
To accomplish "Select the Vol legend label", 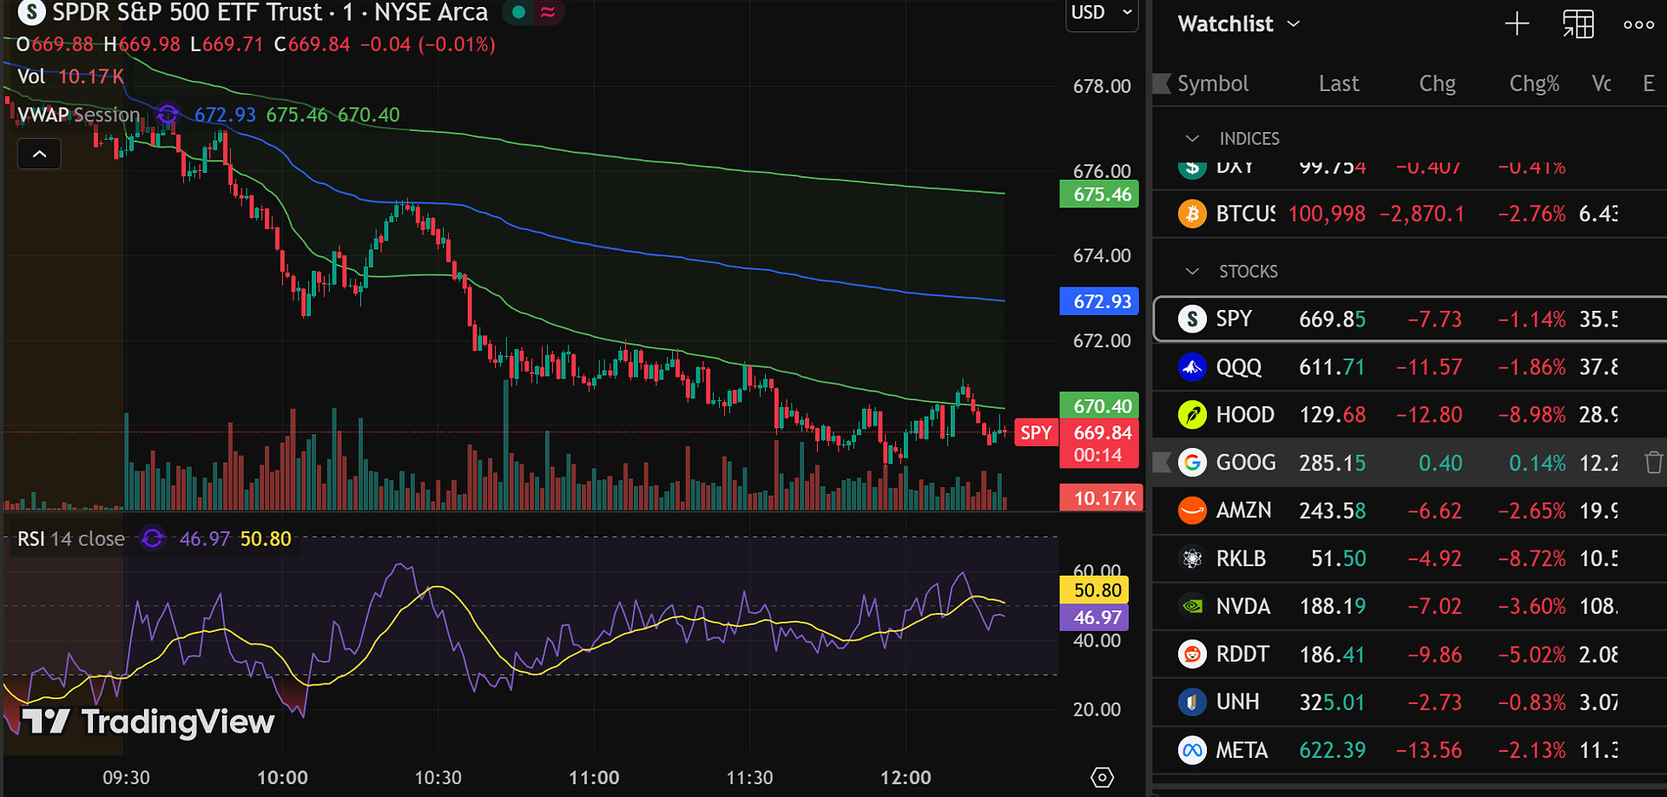I will [x=31, y=76].
